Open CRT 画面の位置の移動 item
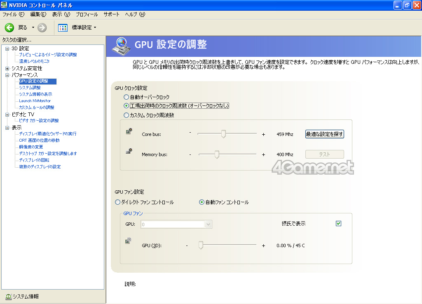The width and height of the screenshot is (422, 304). tap(39, 140)
